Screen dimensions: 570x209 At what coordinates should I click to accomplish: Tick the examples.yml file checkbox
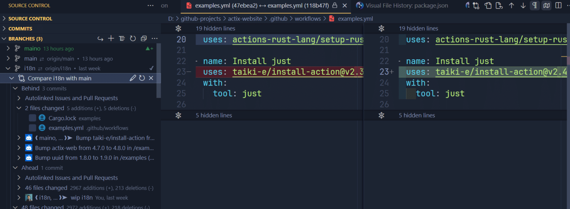[x=33, y=128]
